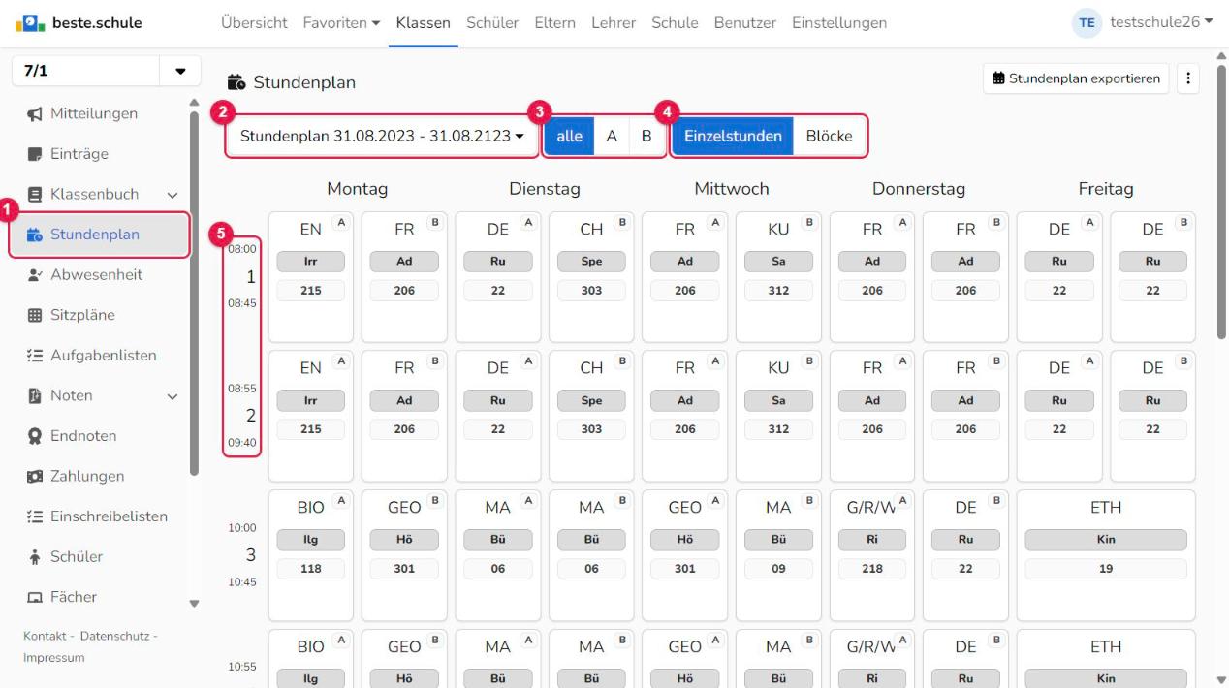Click teacher badge Spe in period 1

click(590, 262)
